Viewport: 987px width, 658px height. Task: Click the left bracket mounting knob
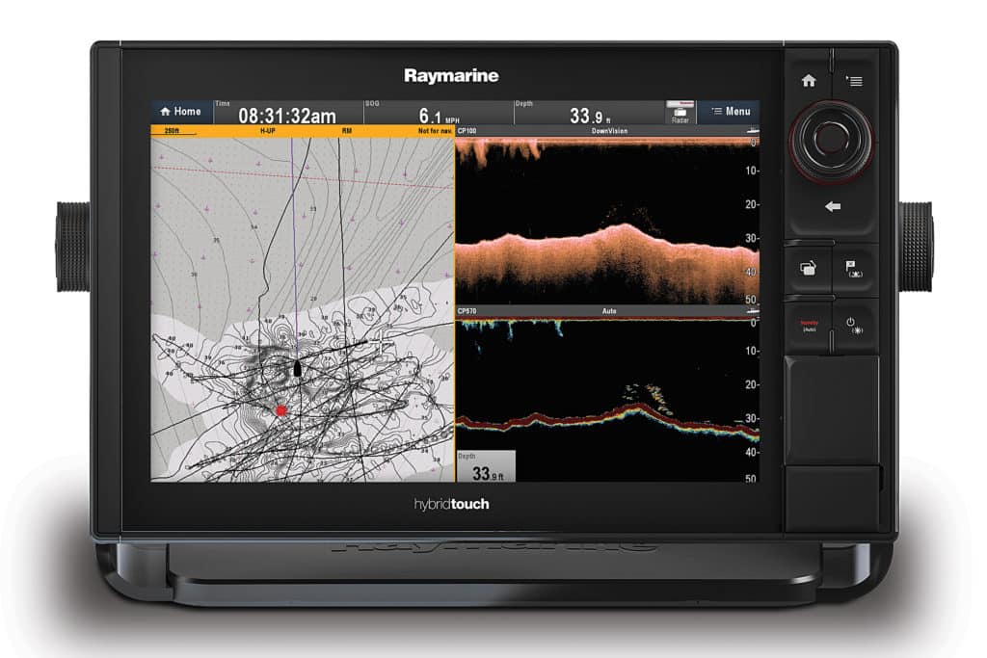coord(73,247)
